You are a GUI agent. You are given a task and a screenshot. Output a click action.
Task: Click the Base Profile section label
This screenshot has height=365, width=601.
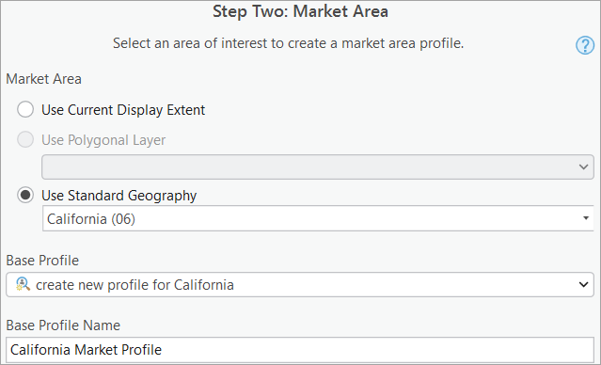click(42, 261)
